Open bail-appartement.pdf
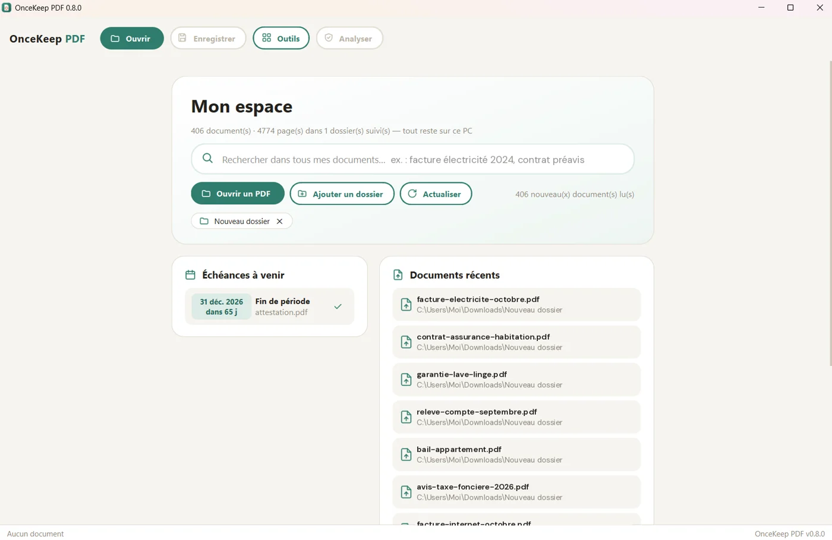Image resolution: width=832 pixels, height=540 pixels. point(516,454)
